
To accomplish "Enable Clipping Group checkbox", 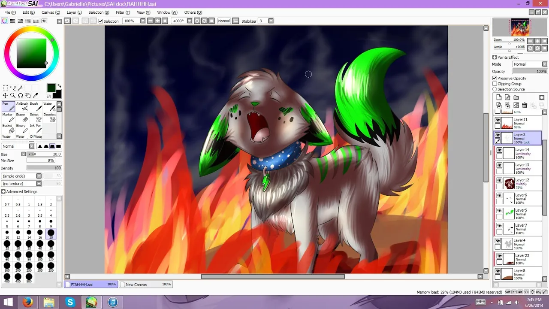I will (495, 84).
